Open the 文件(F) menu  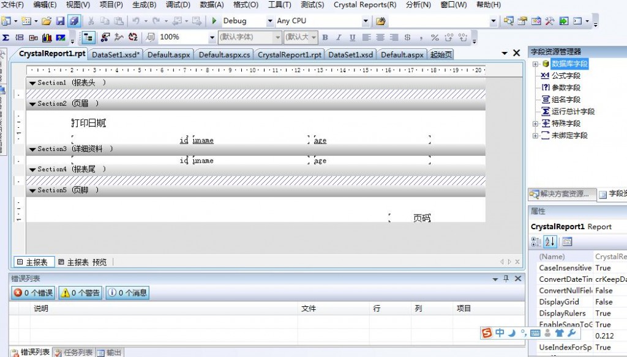point(12,5)
